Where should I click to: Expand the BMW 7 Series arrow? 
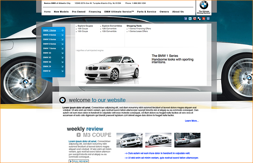tap(62, 48)
